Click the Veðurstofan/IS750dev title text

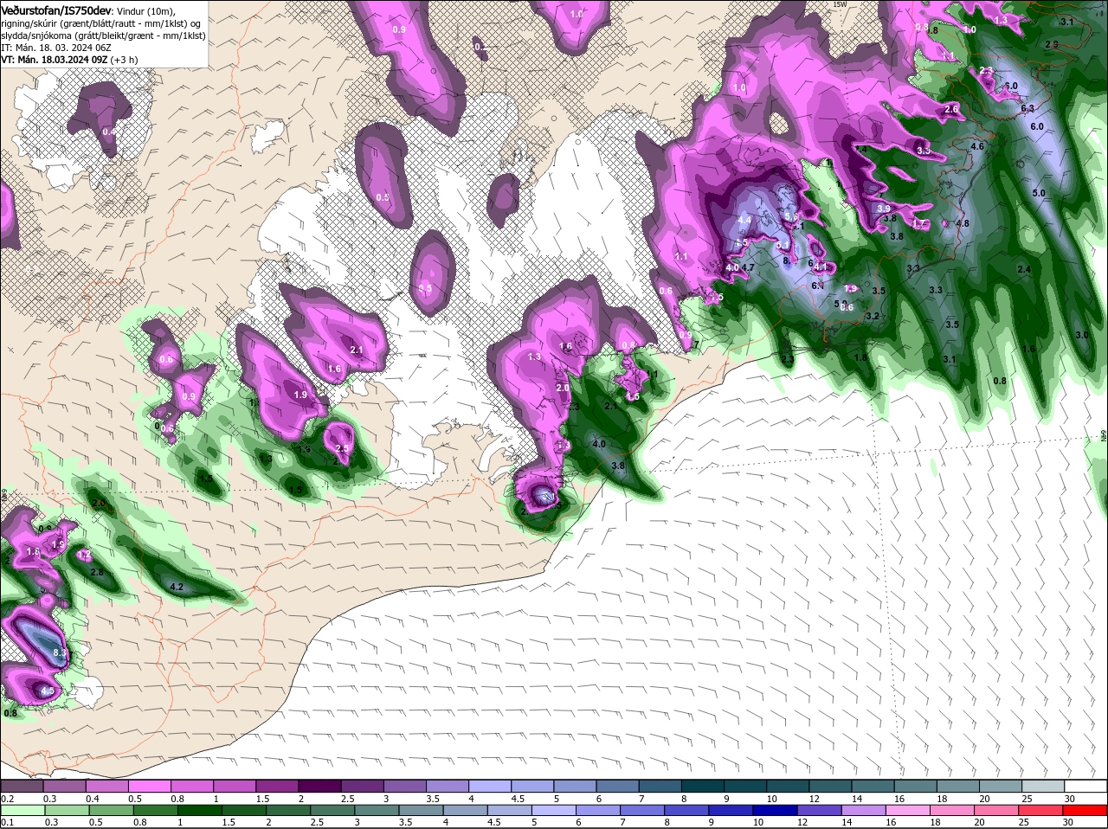pyautogui.click(x=56, y=10)
